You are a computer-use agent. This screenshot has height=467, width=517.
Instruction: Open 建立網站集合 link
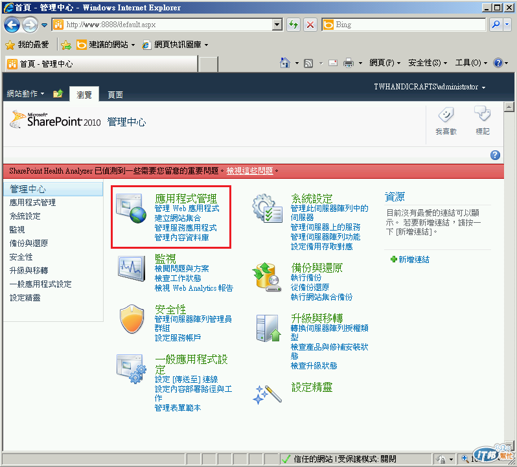pos(178,218)
